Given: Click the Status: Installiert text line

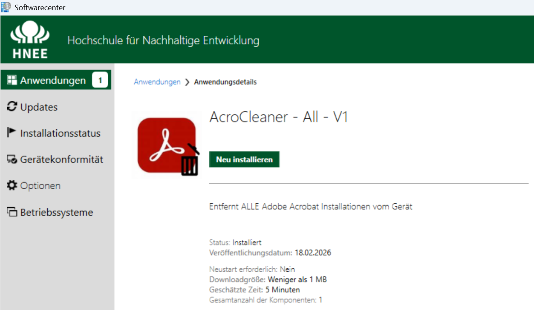Looking at the screenshot, I should (235, 243).
